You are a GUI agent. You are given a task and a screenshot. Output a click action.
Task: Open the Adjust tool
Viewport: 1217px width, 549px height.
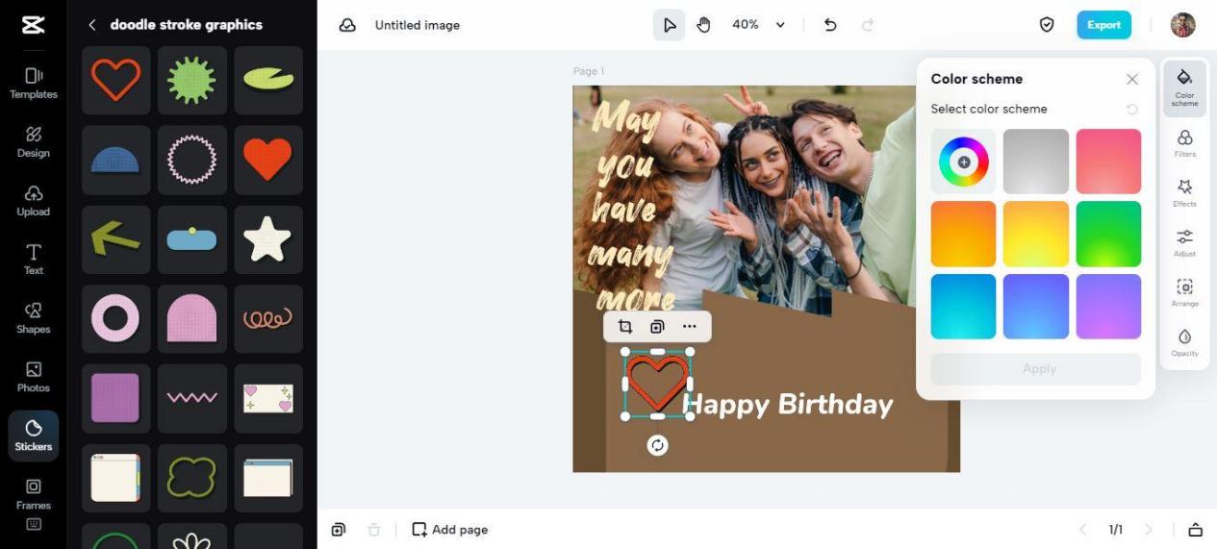point(1184,243)
